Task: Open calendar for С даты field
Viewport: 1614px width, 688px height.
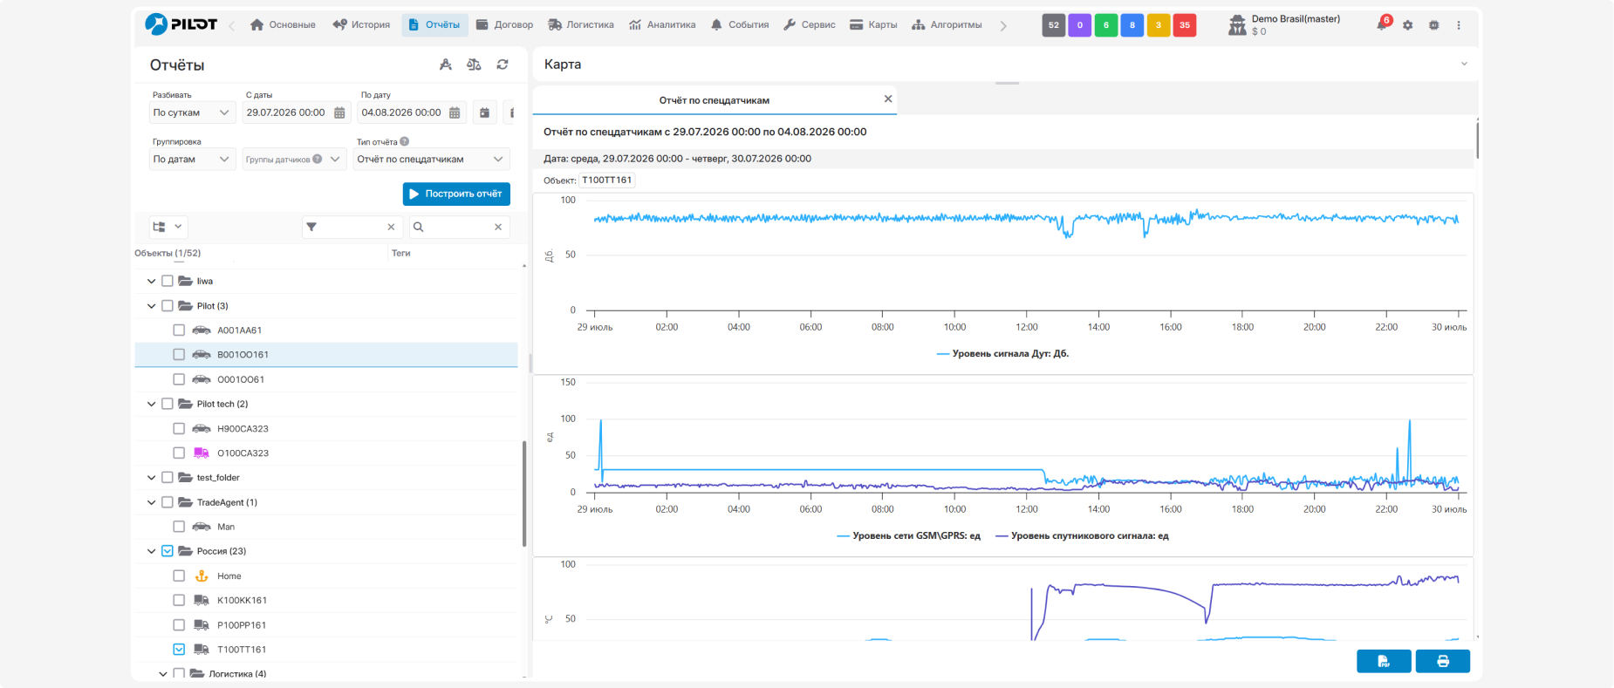Action: 339,112
